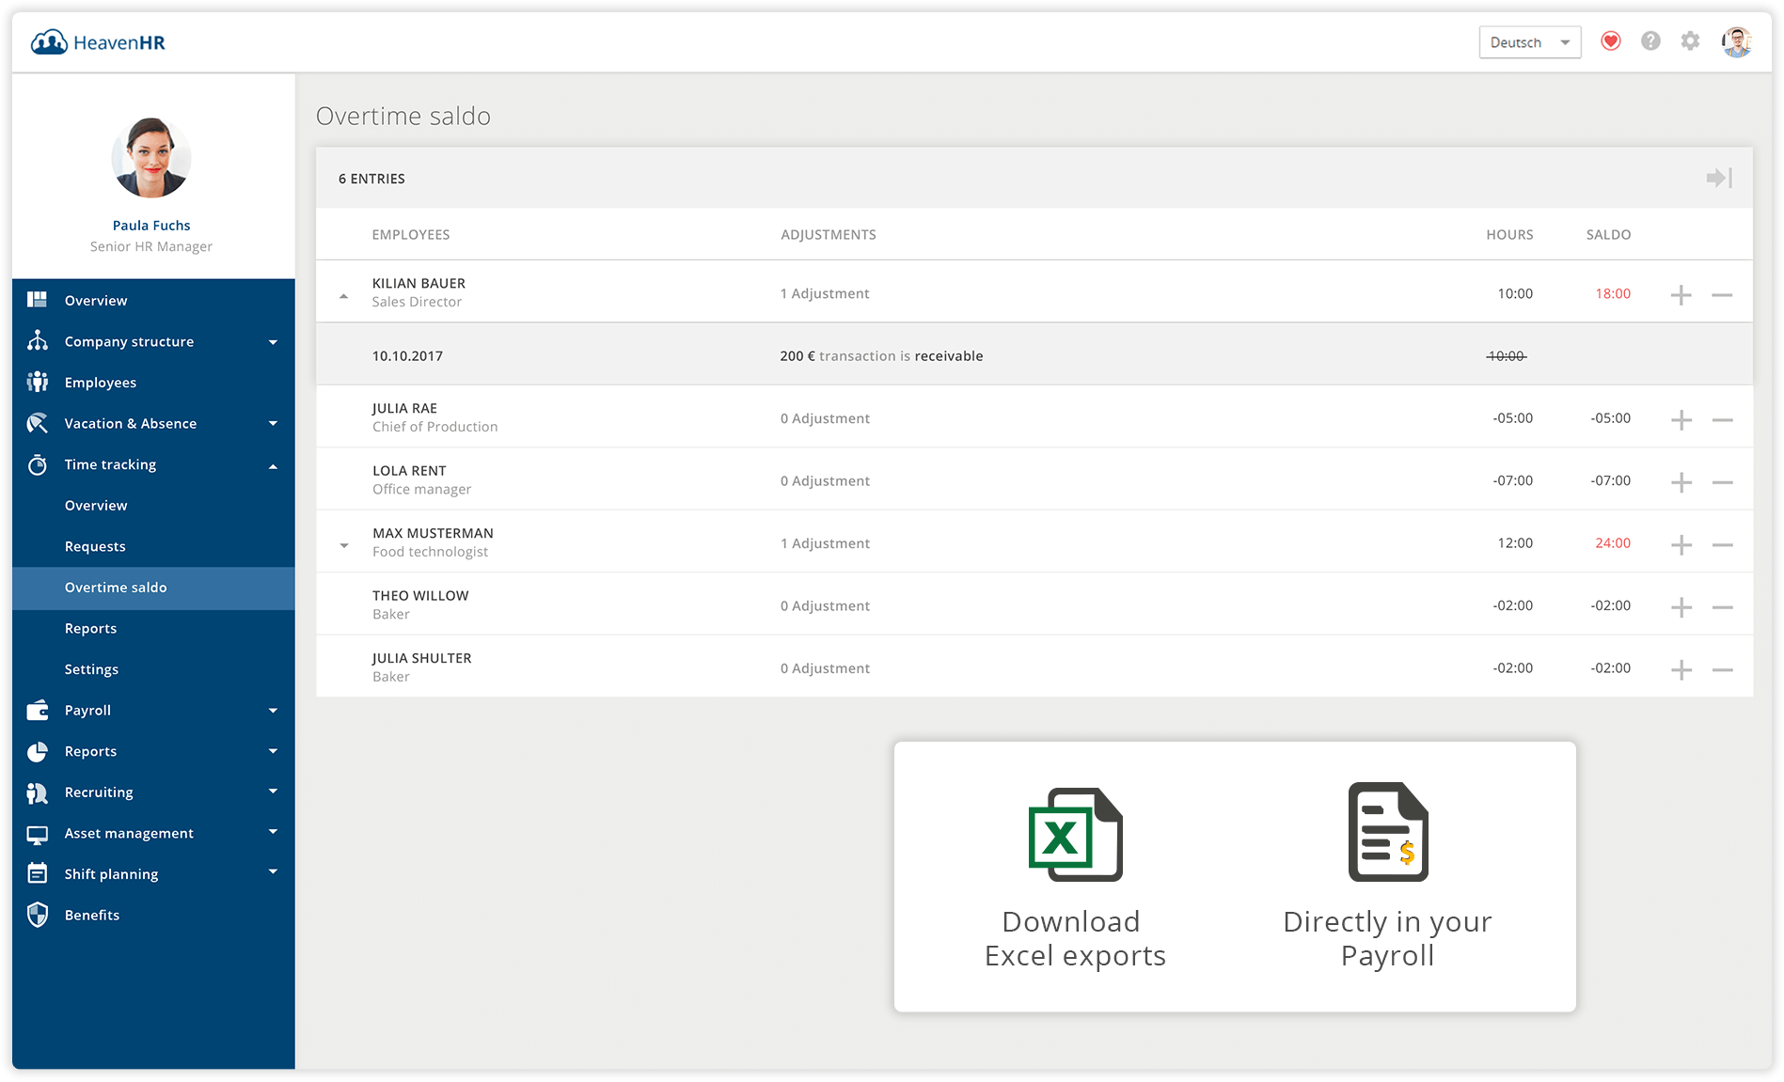
Task: Collapse Kilian Bauer's adjustment row
Action: click(344, 296)
